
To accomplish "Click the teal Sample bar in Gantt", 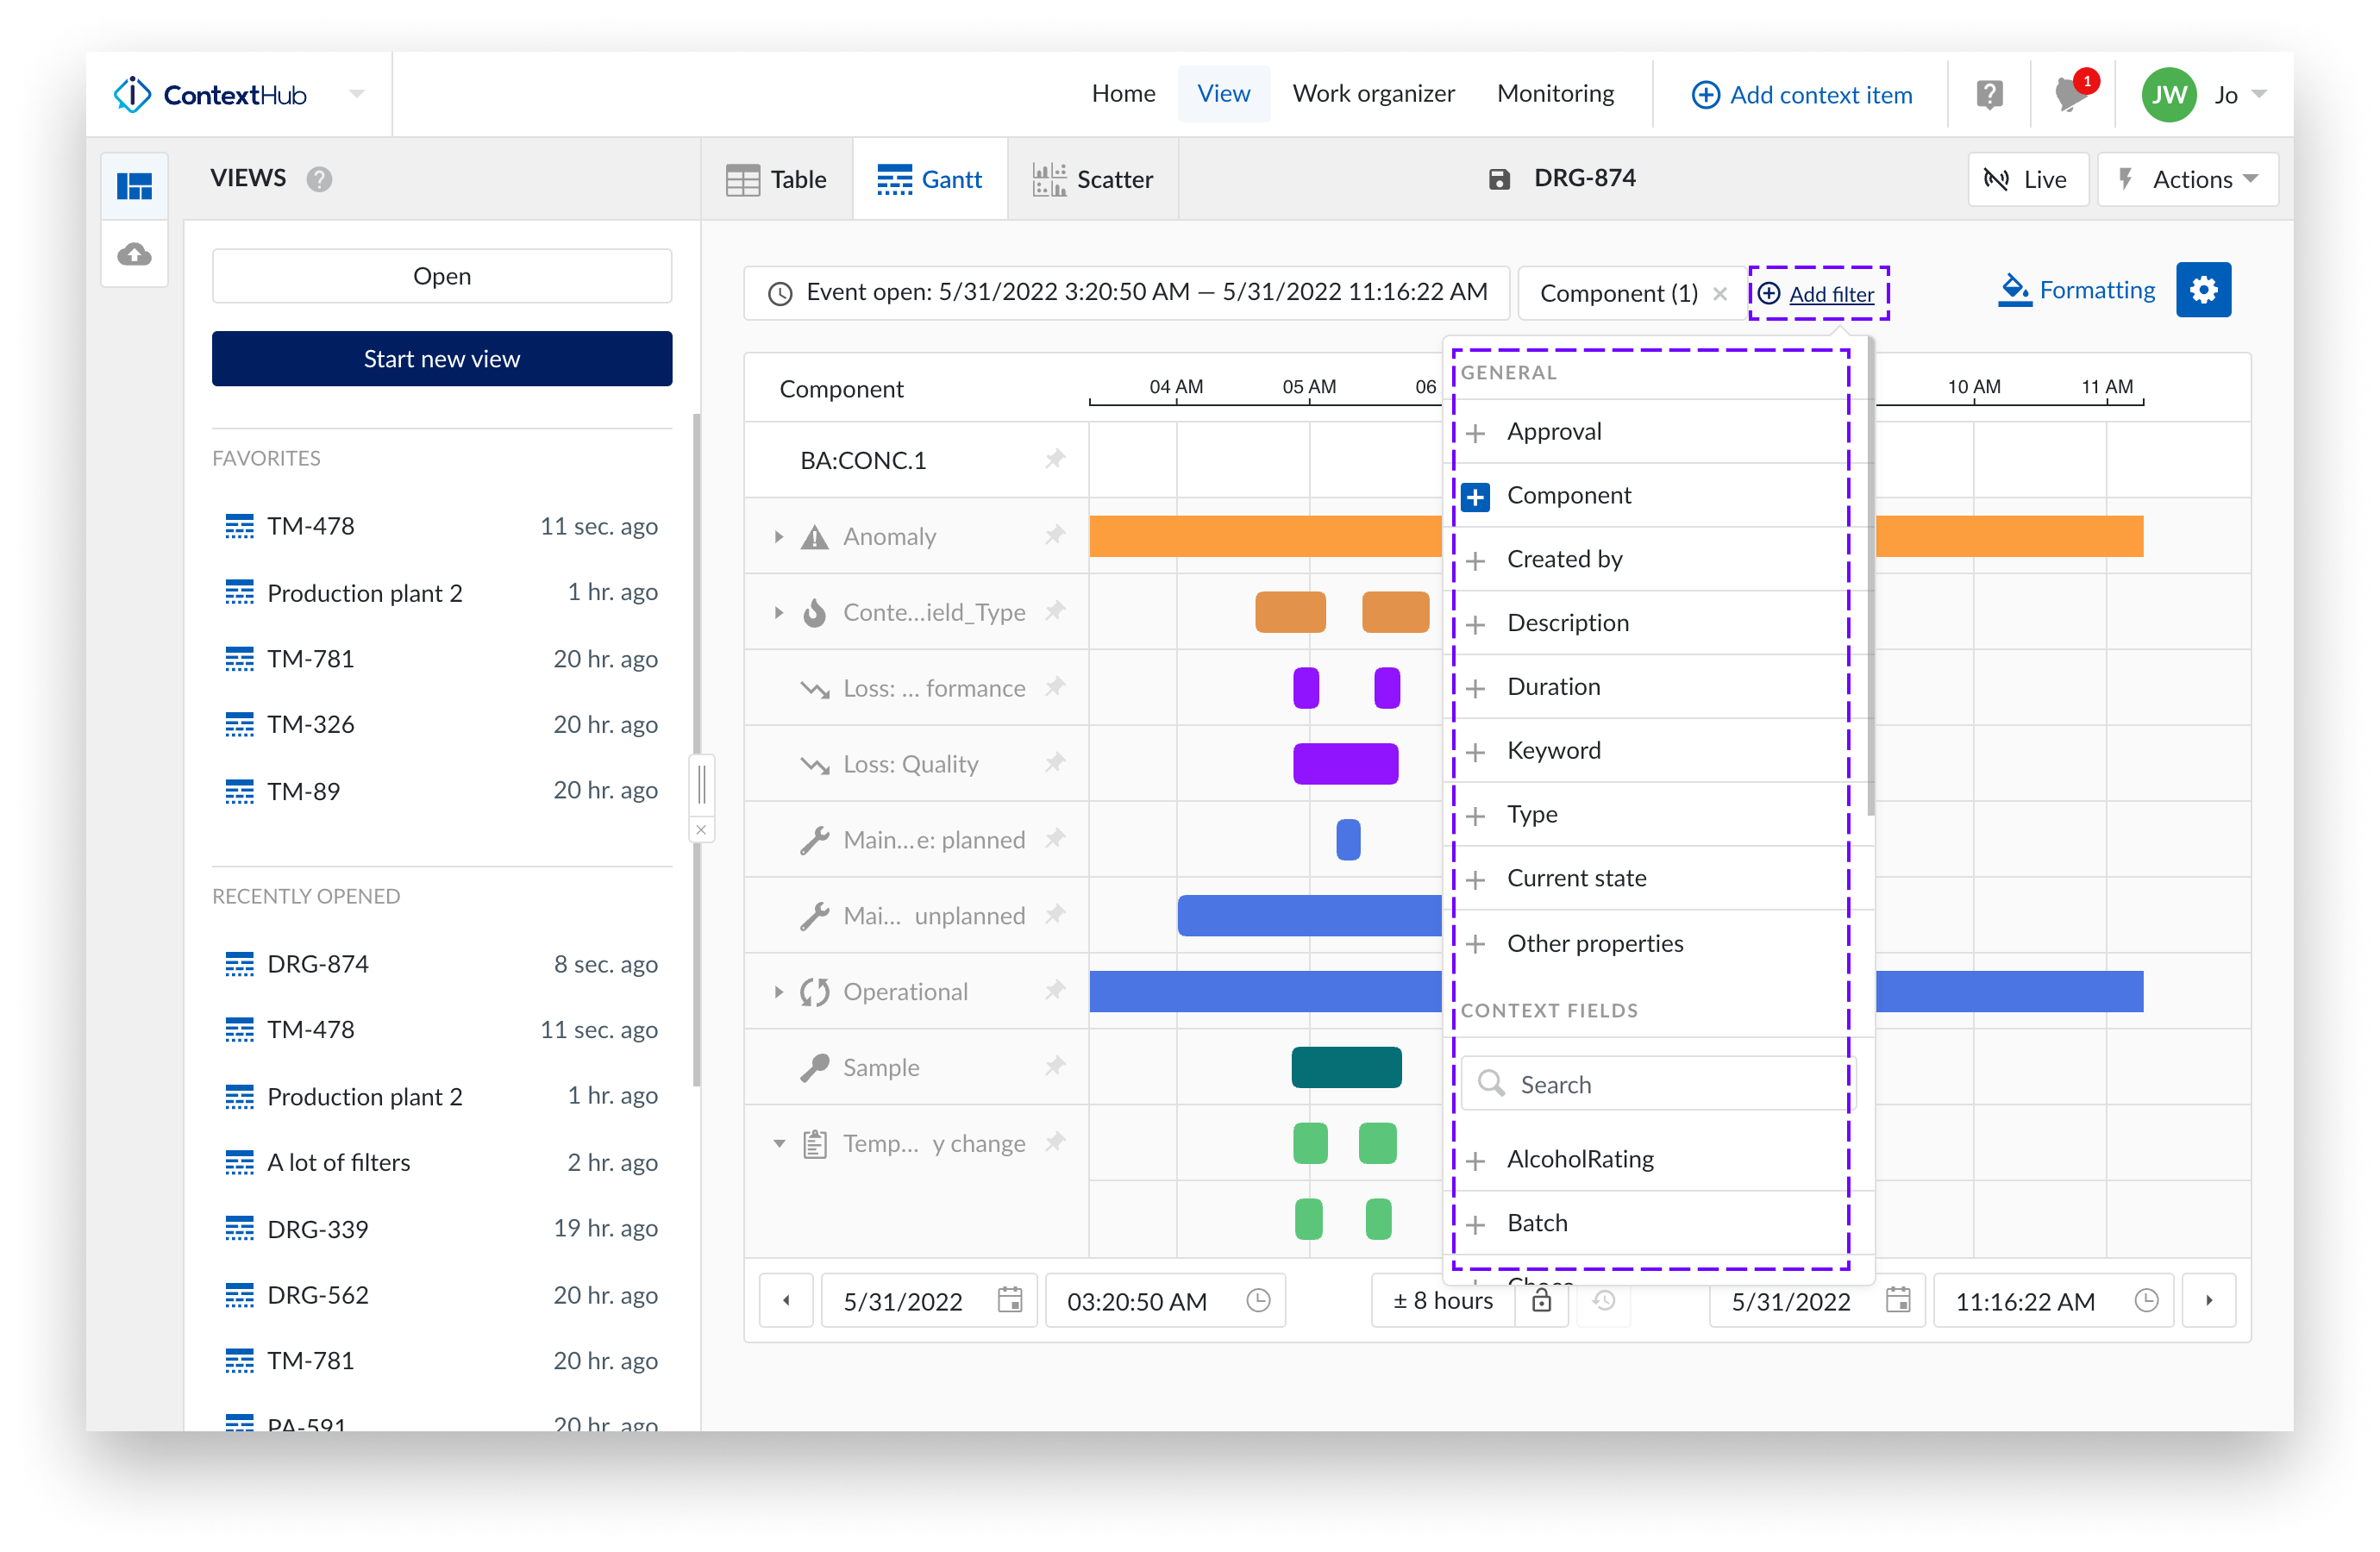I will point(1346,1067).
